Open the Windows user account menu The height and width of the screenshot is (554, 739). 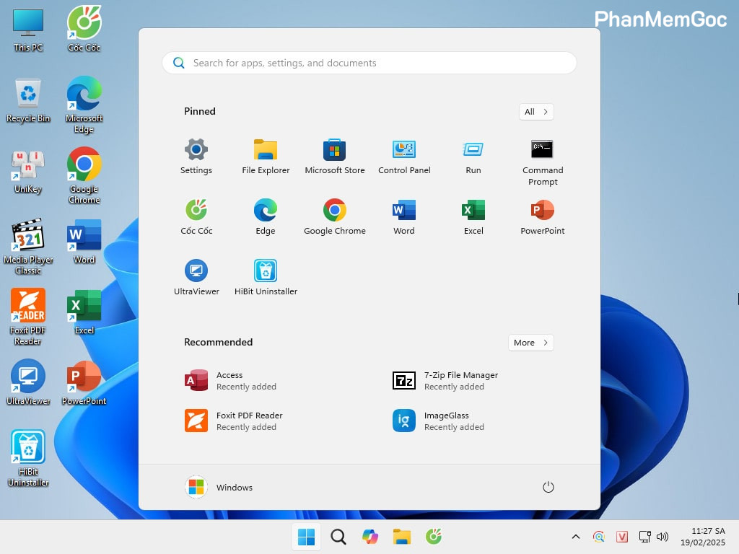[x=218, y=487]
